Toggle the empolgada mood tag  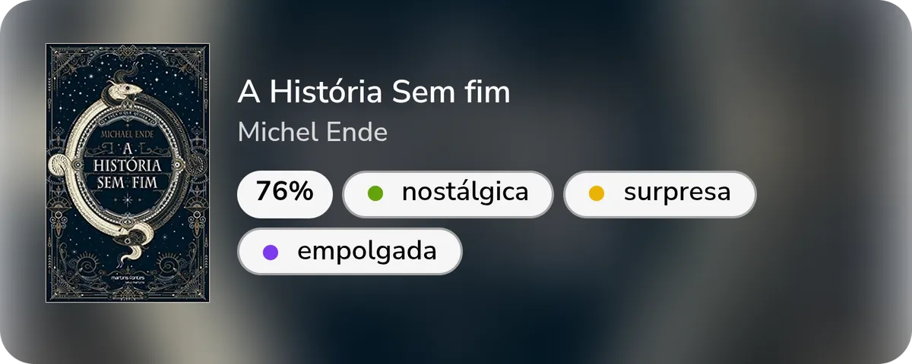pos(350,252)
